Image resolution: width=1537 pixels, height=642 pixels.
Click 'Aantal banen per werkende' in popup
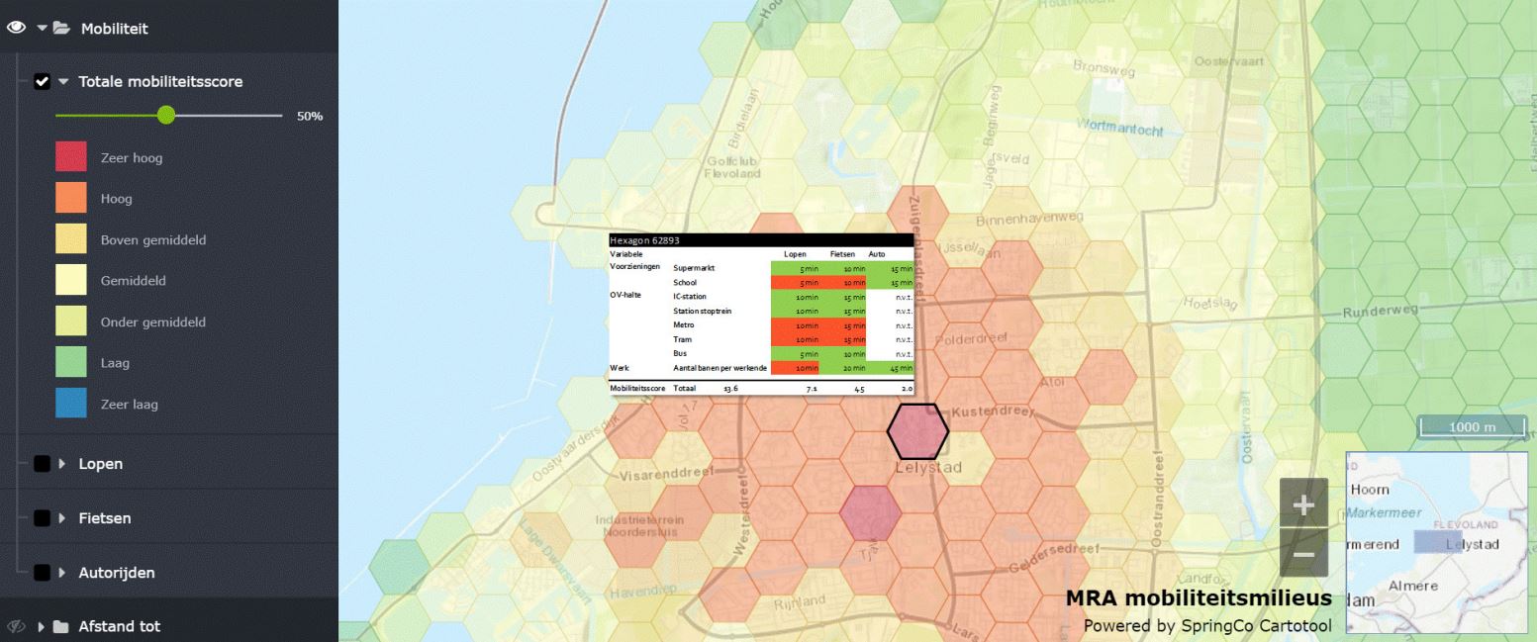pyautogui.click(x=720, y=368)
